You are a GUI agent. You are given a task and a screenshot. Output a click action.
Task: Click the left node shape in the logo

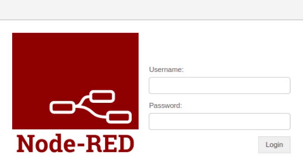pyautogui.click(x=63, y=107)
